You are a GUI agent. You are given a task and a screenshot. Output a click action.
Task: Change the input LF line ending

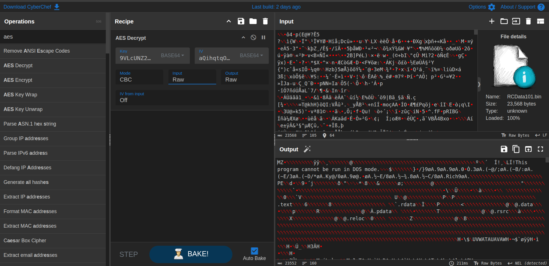point(541,135)
